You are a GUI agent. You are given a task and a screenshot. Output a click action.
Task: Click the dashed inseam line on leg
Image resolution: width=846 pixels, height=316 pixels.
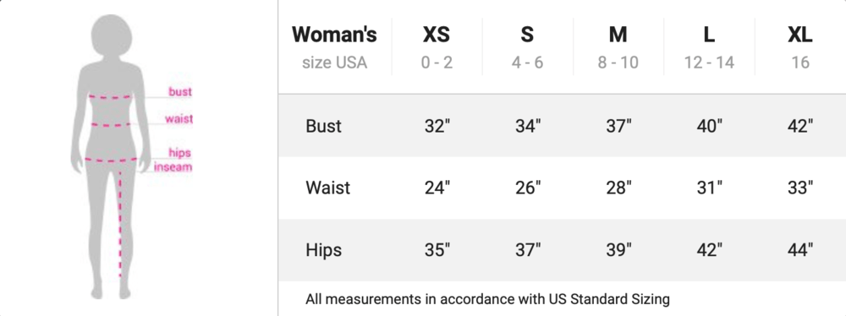(x=120, y=224)
